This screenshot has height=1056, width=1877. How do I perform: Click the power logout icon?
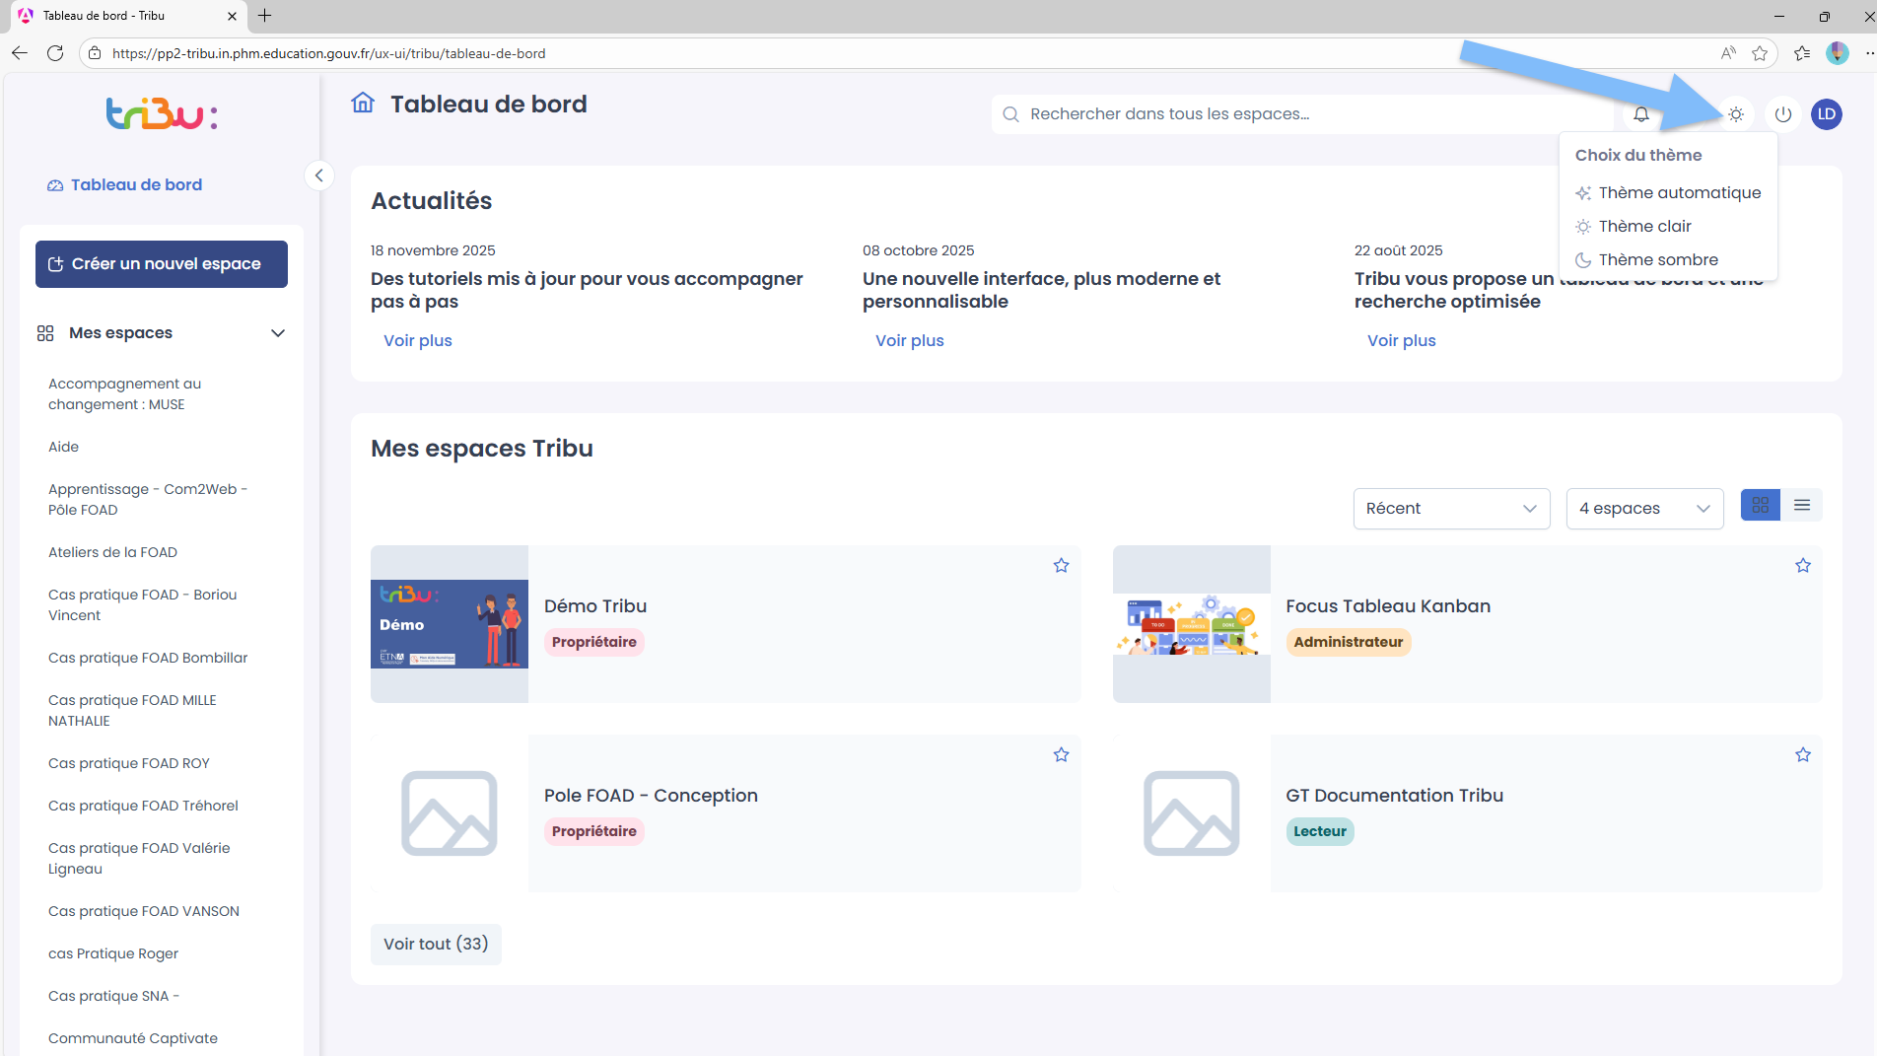click(x=1783, y=114)
